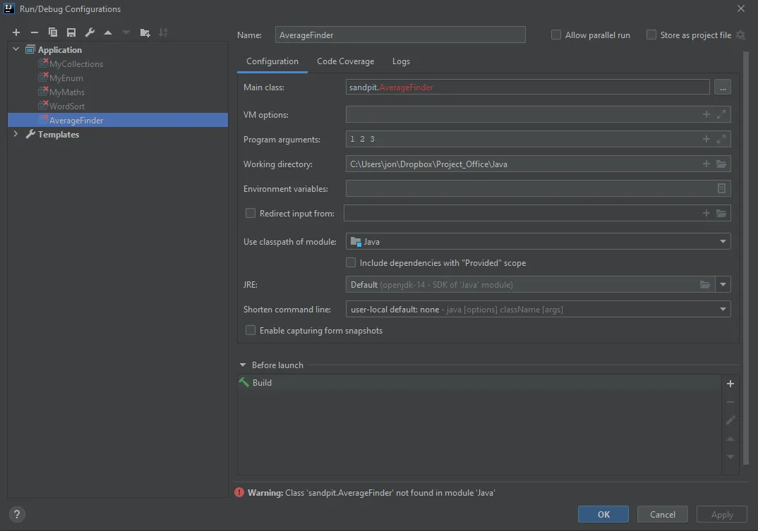Browse working directory folder icon
The image size is (758, 531).
pos(721,164)
